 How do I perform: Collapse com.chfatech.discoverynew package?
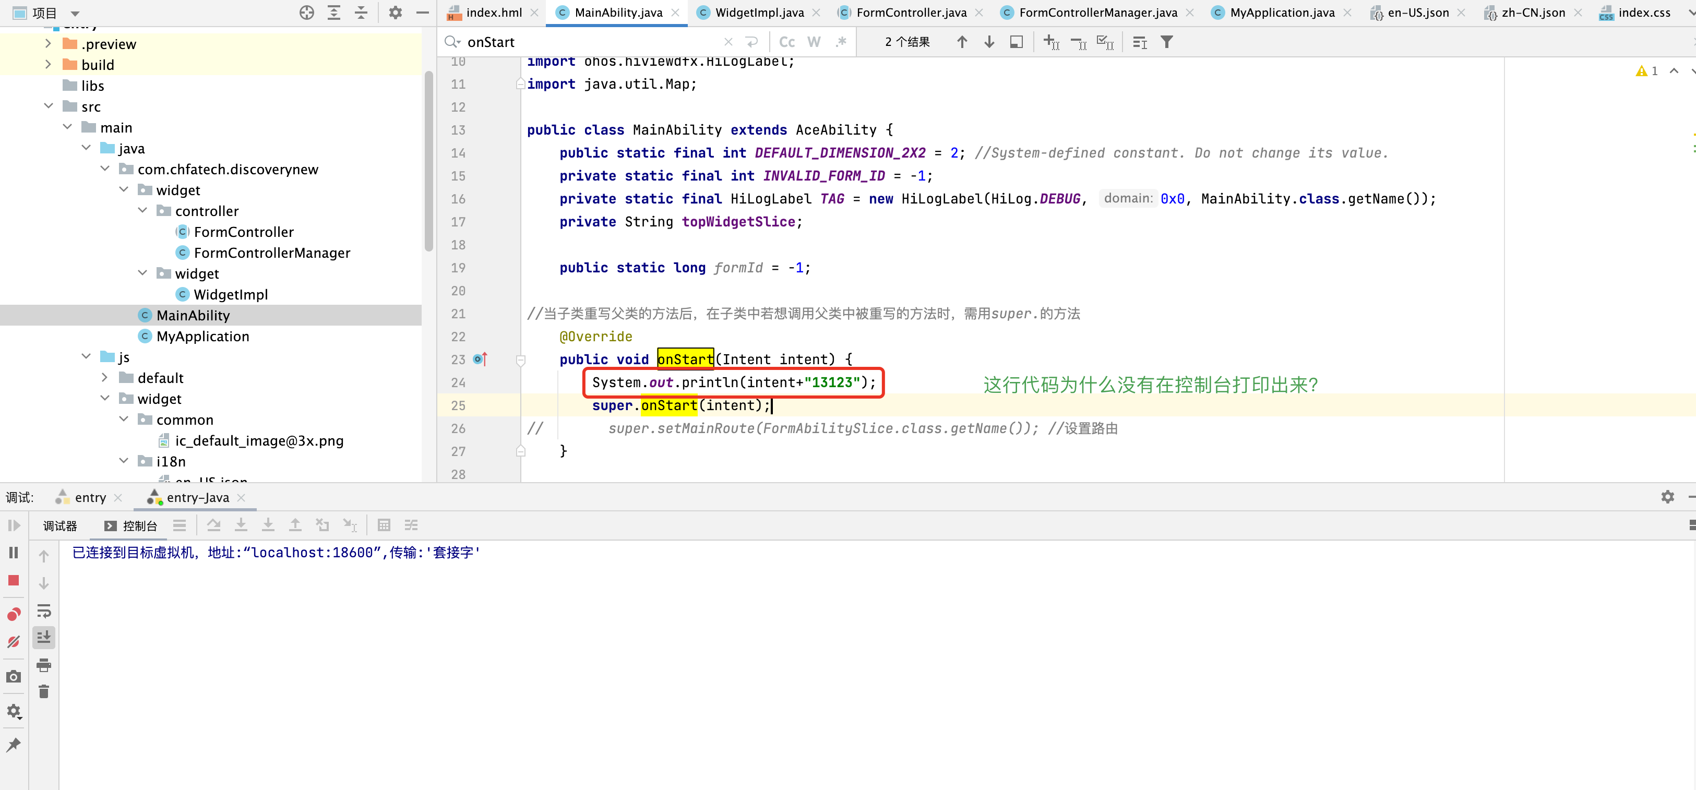105,169
